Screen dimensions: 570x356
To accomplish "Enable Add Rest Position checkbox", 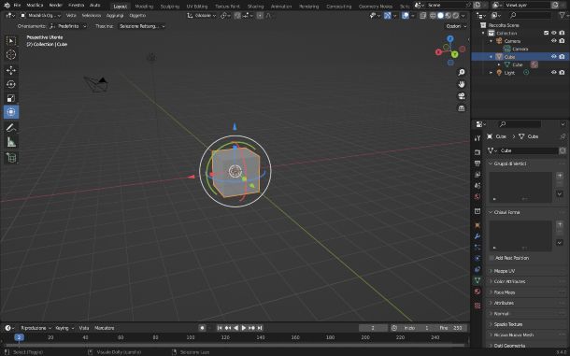I will (492, 258).
